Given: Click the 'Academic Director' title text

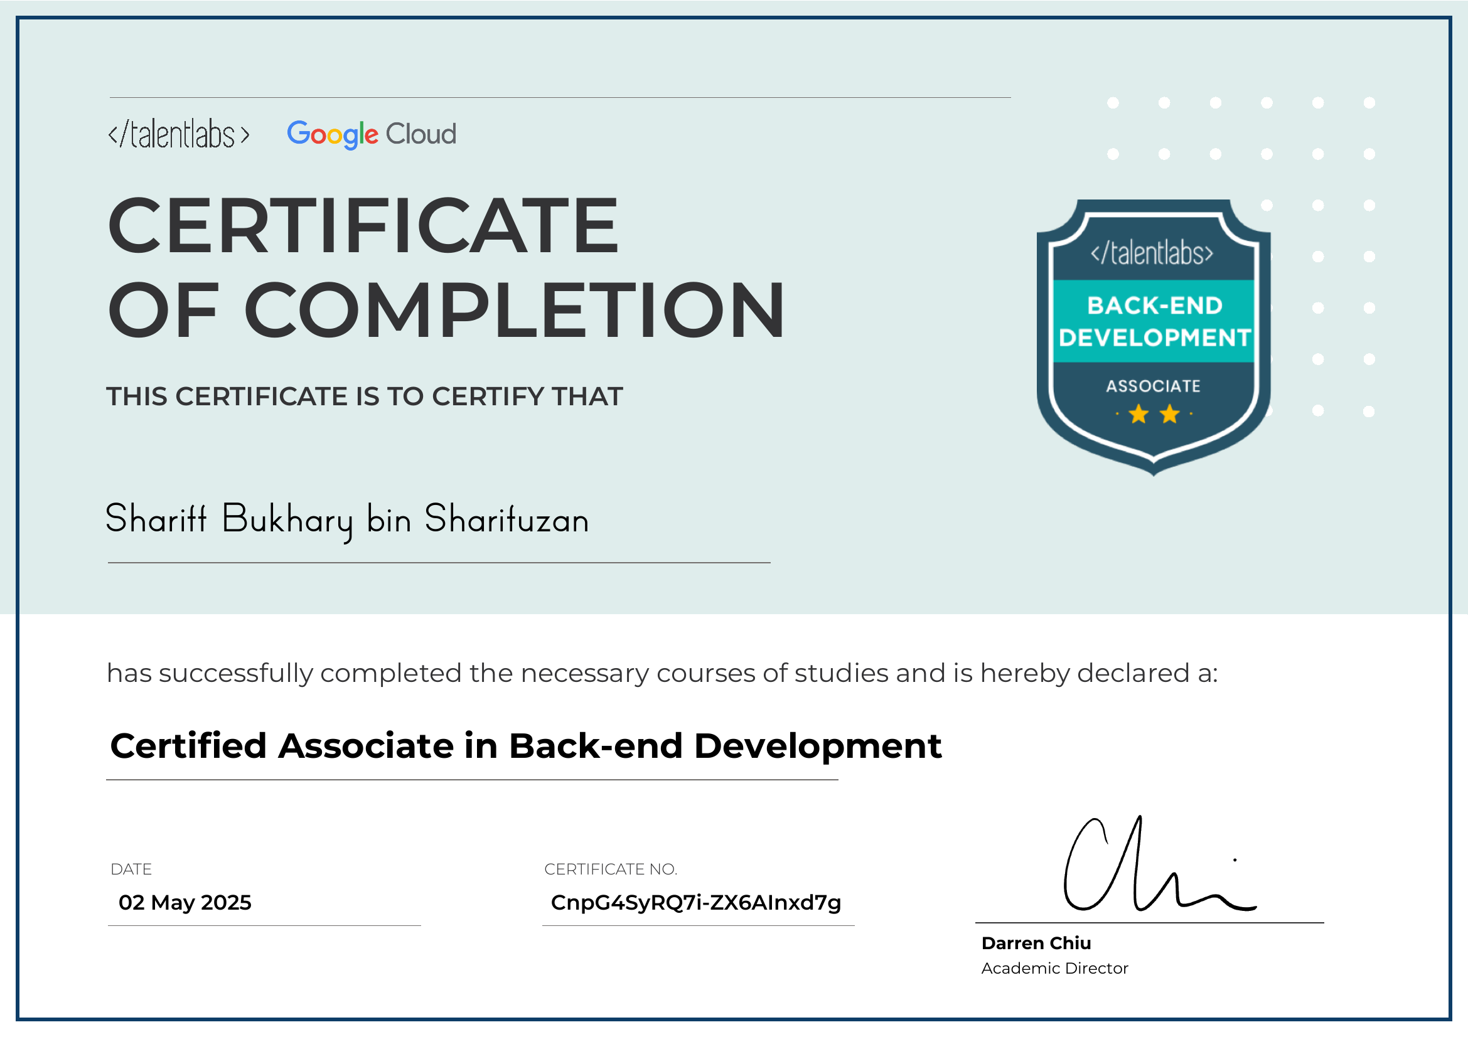Looking at the screenshot, I should pos(1054,969).
